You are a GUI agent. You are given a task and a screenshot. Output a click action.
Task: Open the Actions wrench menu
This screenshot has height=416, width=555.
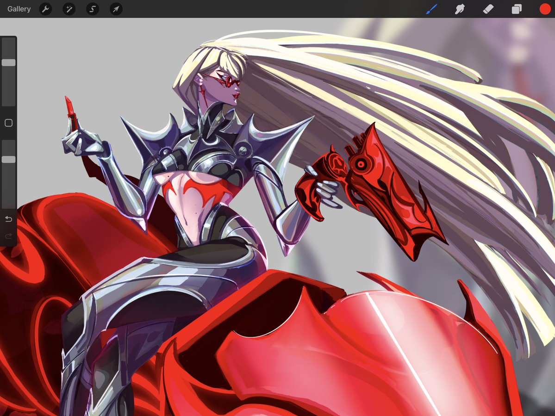tap(45, 9)
